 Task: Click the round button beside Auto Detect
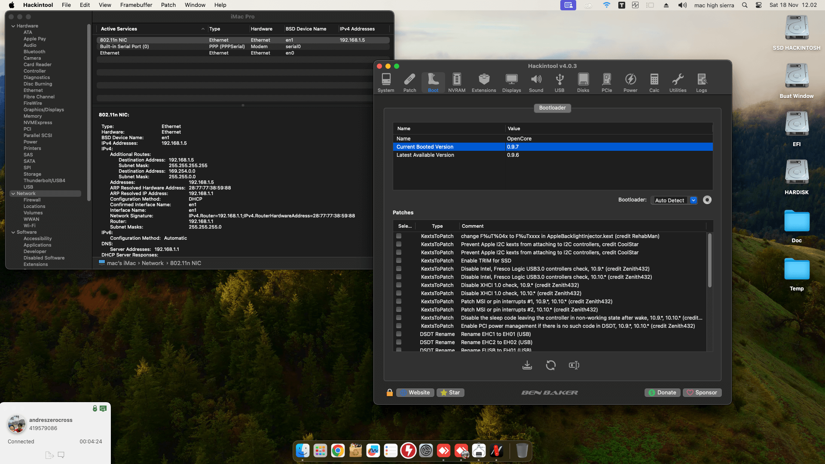[707, 200]
